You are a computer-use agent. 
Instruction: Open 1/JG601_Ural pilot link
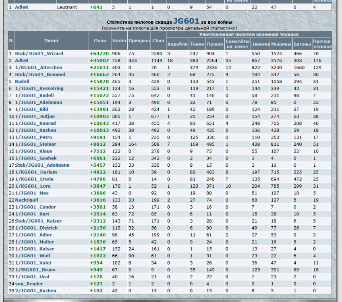pos(32,277)
